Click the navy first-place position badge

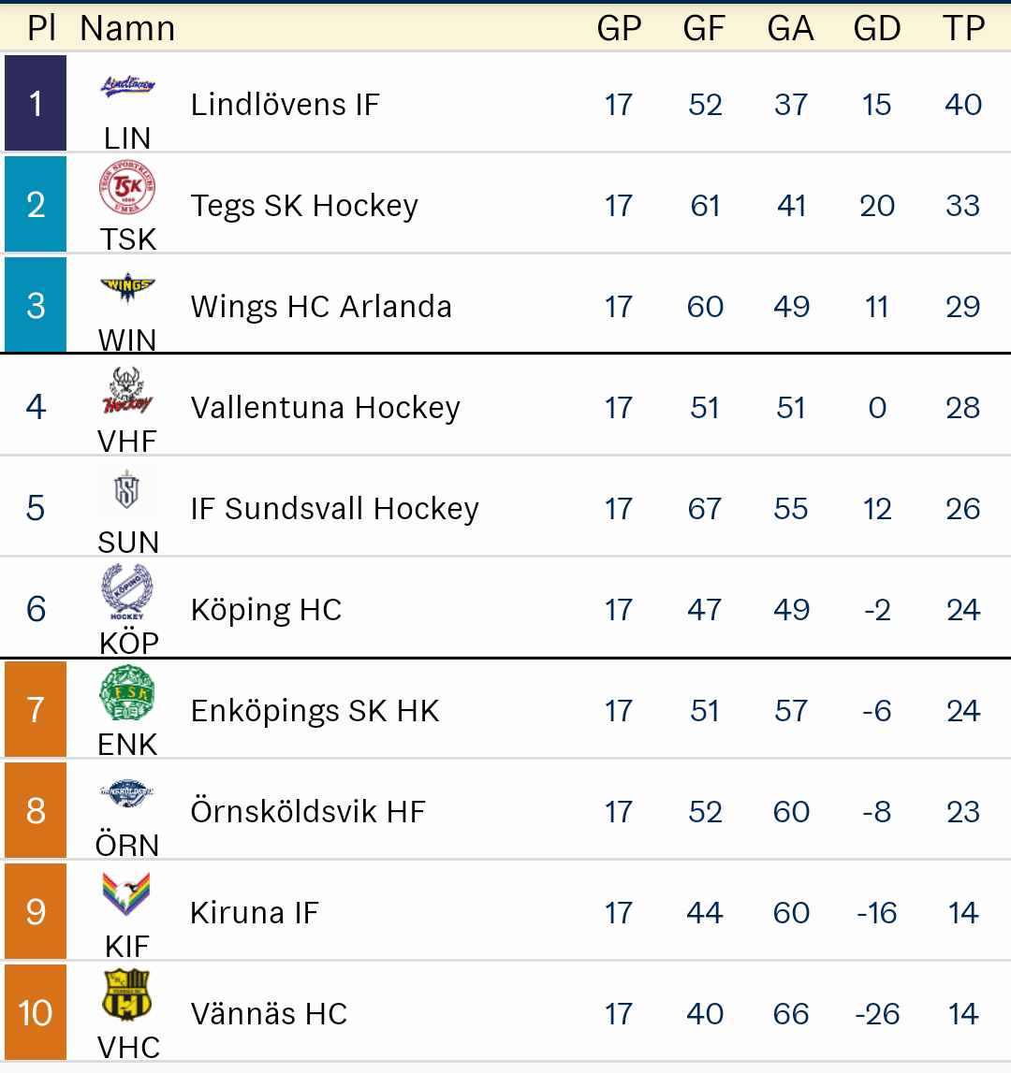point(36,103)
